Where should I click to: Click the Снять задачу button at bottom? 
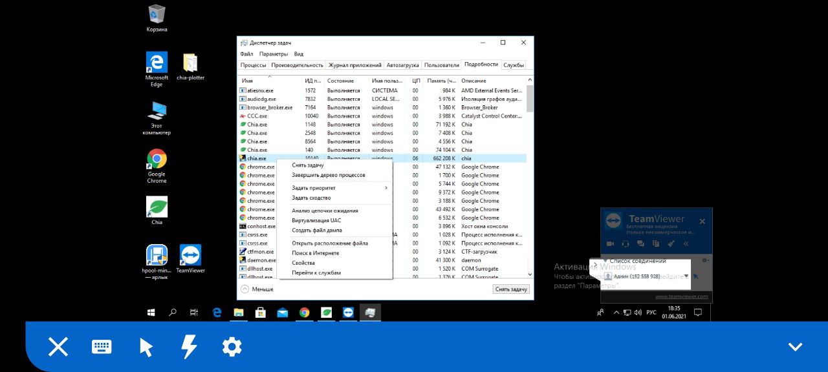click(x=511, y=289)
